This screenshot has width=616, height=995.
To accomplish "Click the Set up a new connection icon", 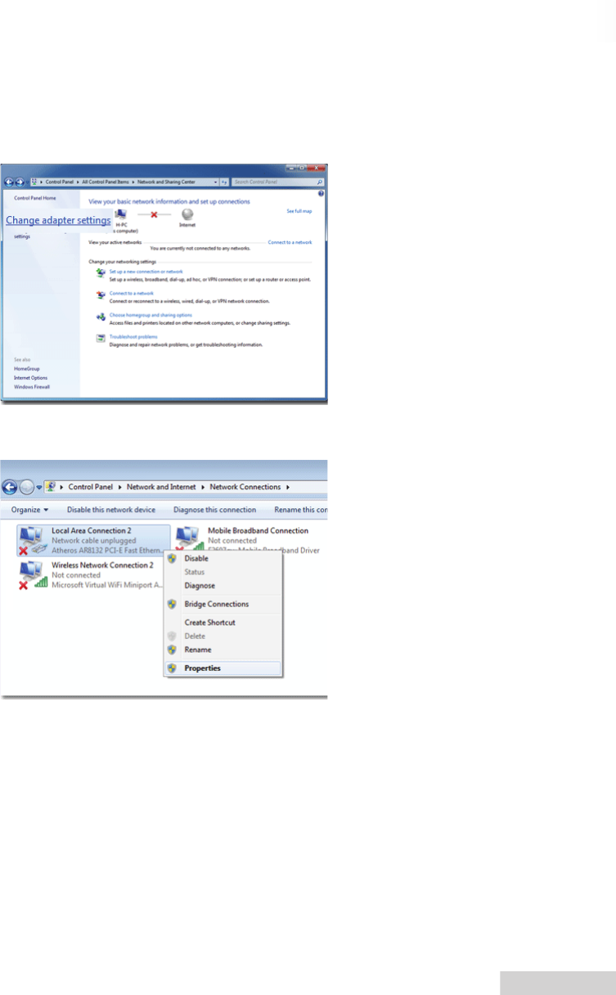I will (x=101, y=272).
